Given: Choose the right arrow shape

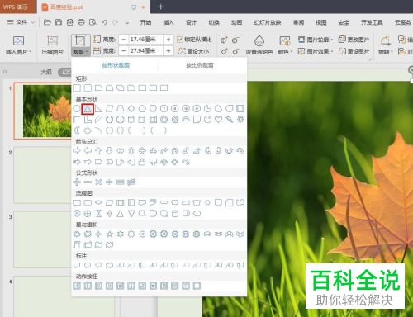Looking at the screenshot, I should pos(77,151).
